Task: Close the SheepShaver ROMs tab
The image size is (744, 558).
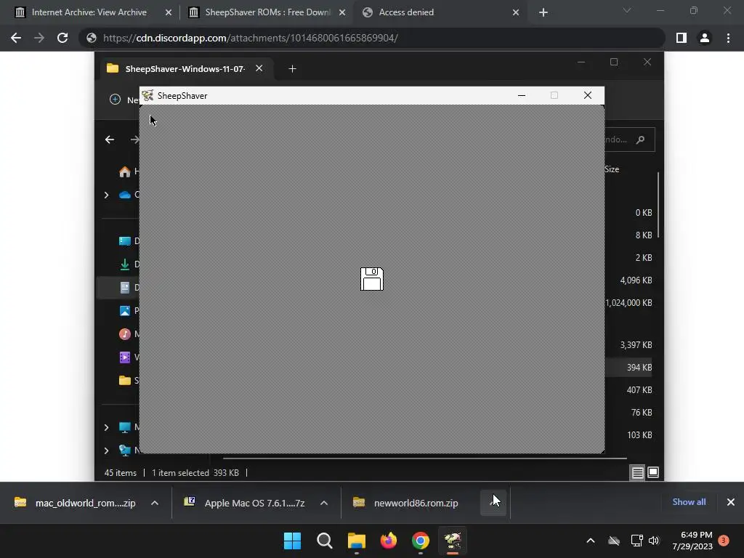Action: (342, 12)
